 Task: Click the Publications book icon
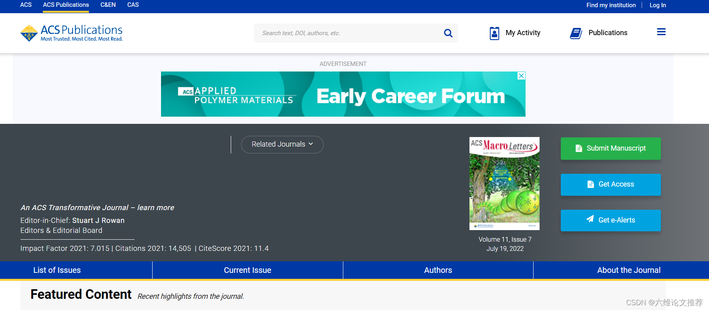pyautogui.click(x=576, y=33)
